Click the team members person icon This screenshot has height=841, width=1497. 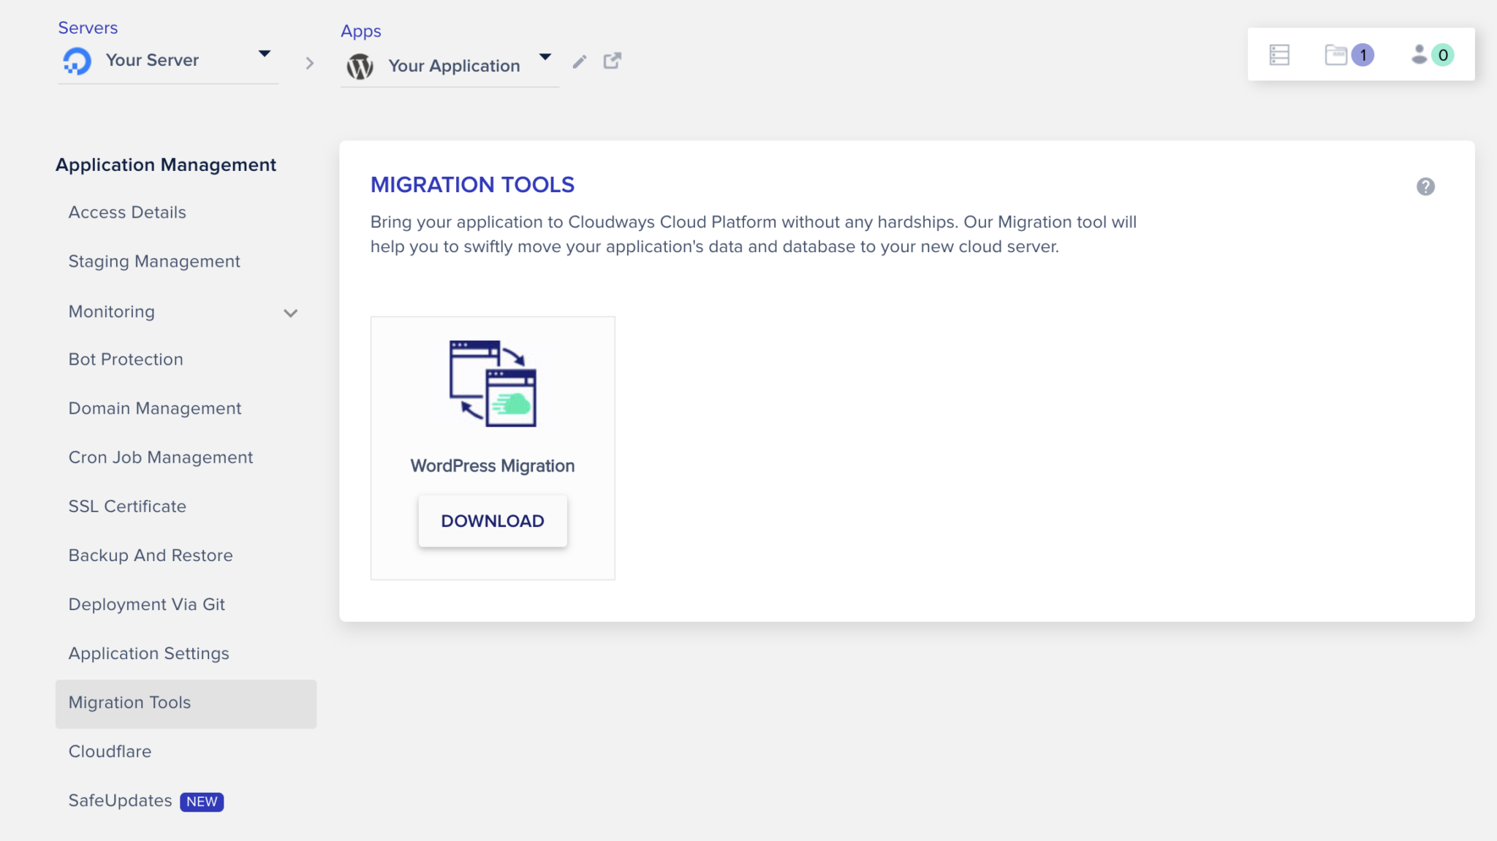(1419, 54)
